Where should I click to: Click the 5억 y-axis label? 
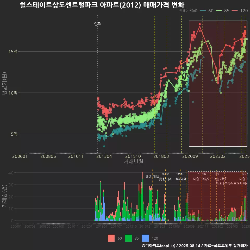click(14, 134)
